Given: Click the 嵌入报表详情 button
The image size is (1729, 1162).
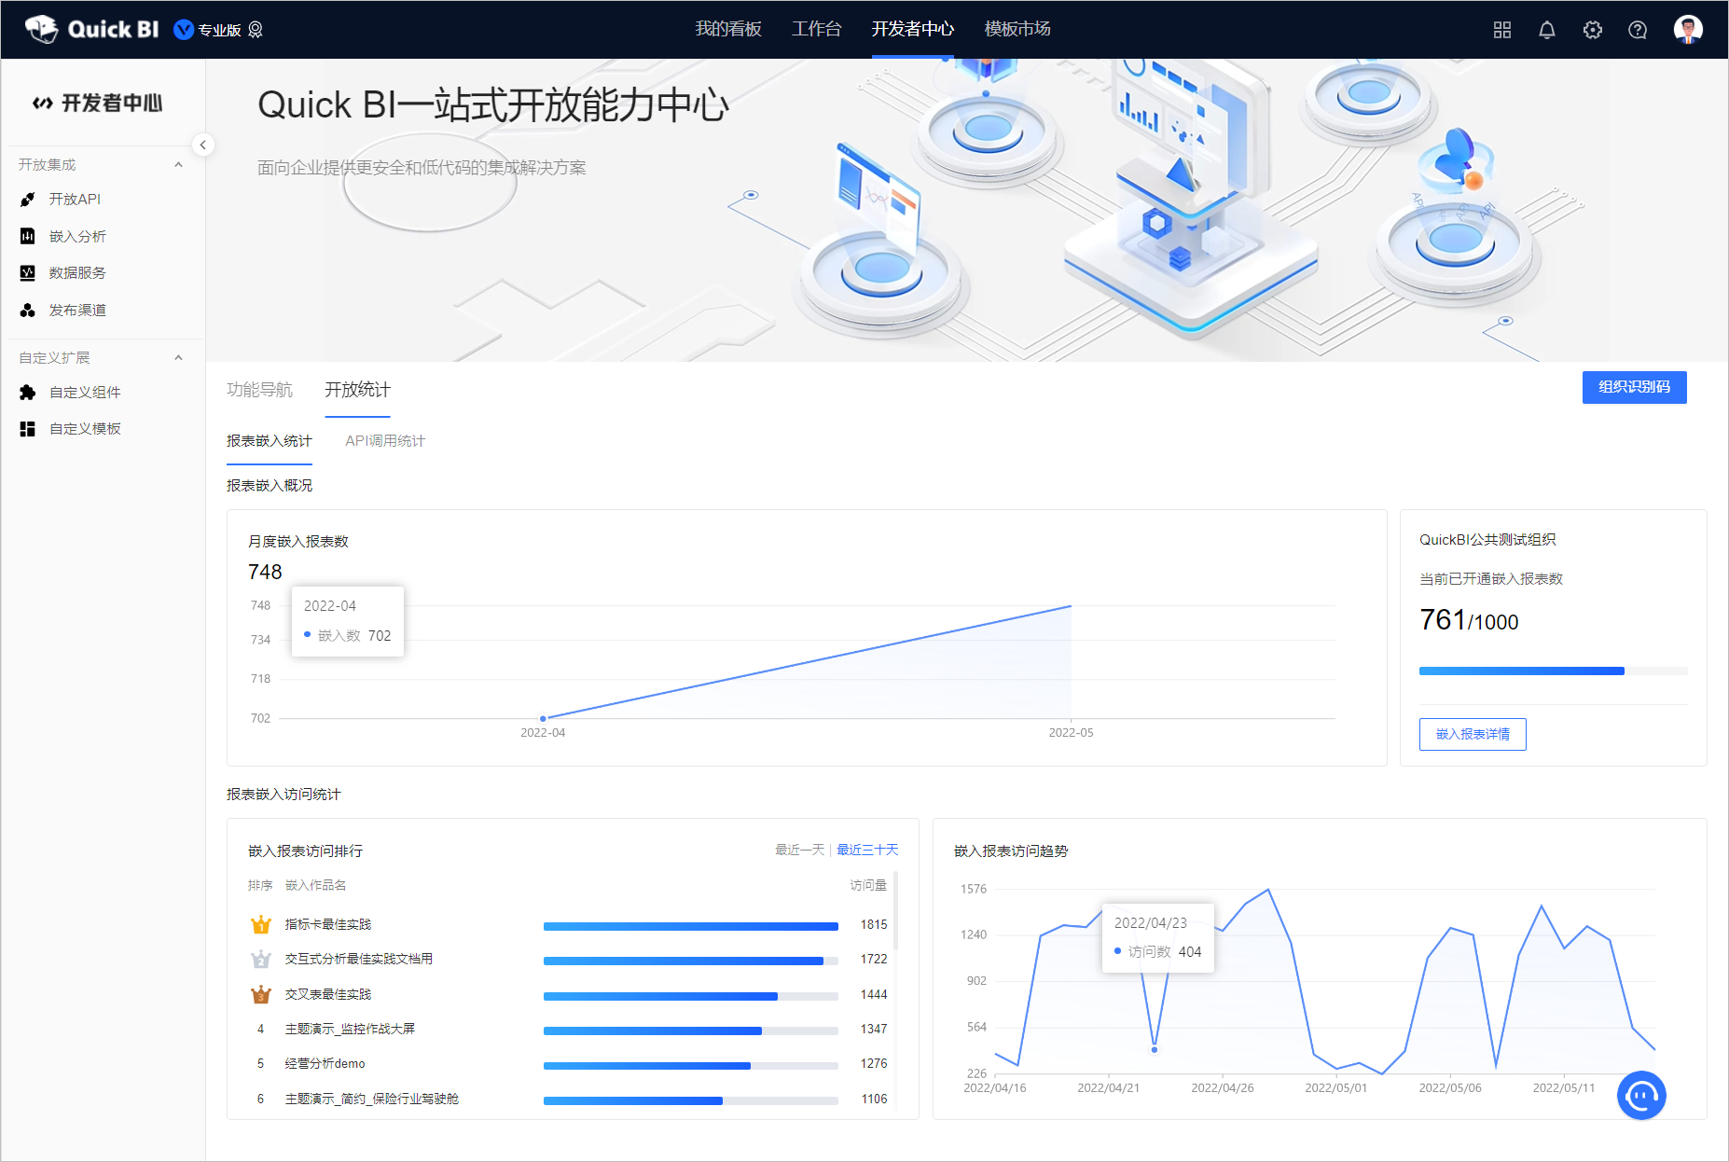Looking at the screenshot, I should click(x=1473, y=734).
